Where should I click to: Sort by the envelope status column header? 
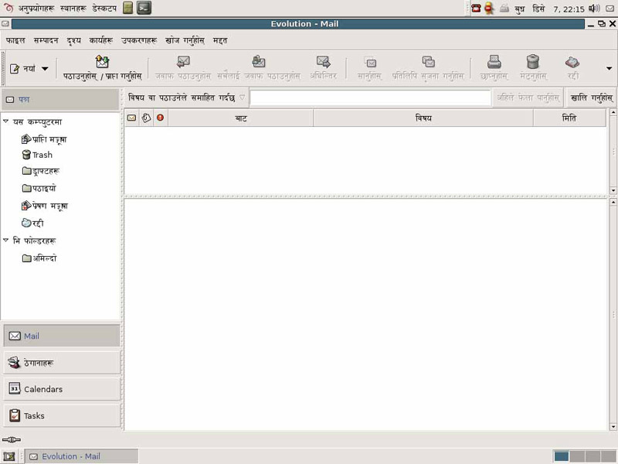(x=131, y=118)
